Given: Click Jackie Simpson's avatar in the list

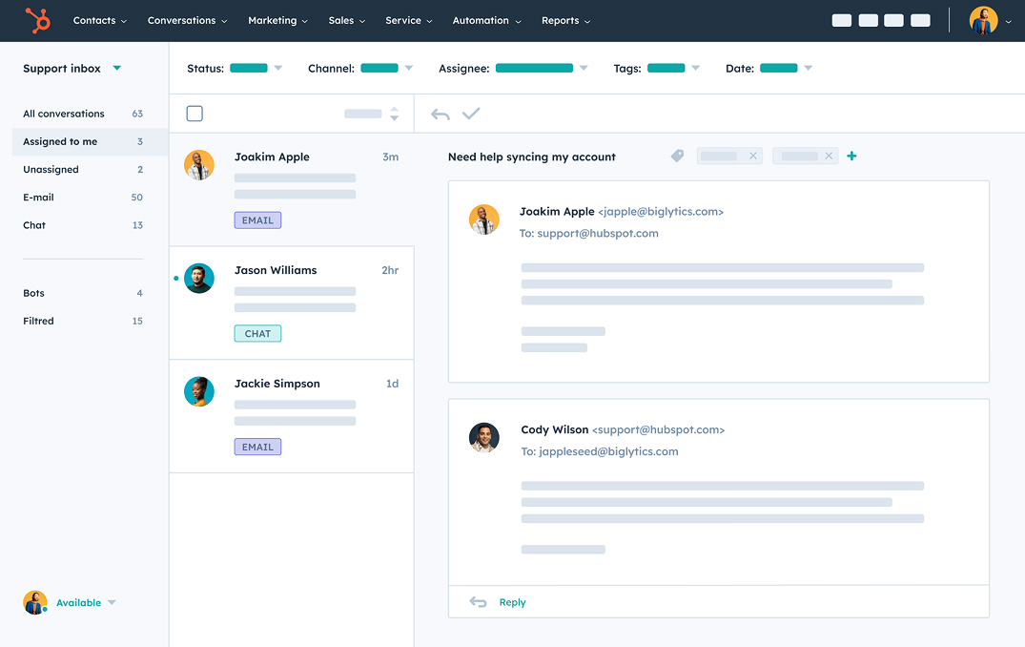Looking at the screenshot, I should click(x=199, y=391).
